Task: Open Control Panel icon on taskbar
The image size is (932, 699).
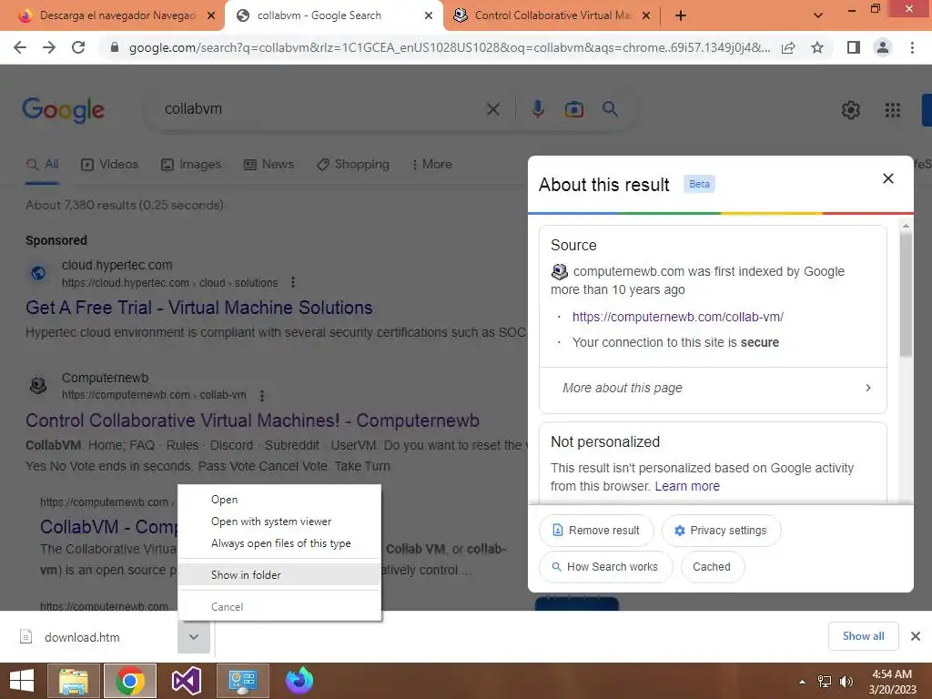Action: [242, 681]
